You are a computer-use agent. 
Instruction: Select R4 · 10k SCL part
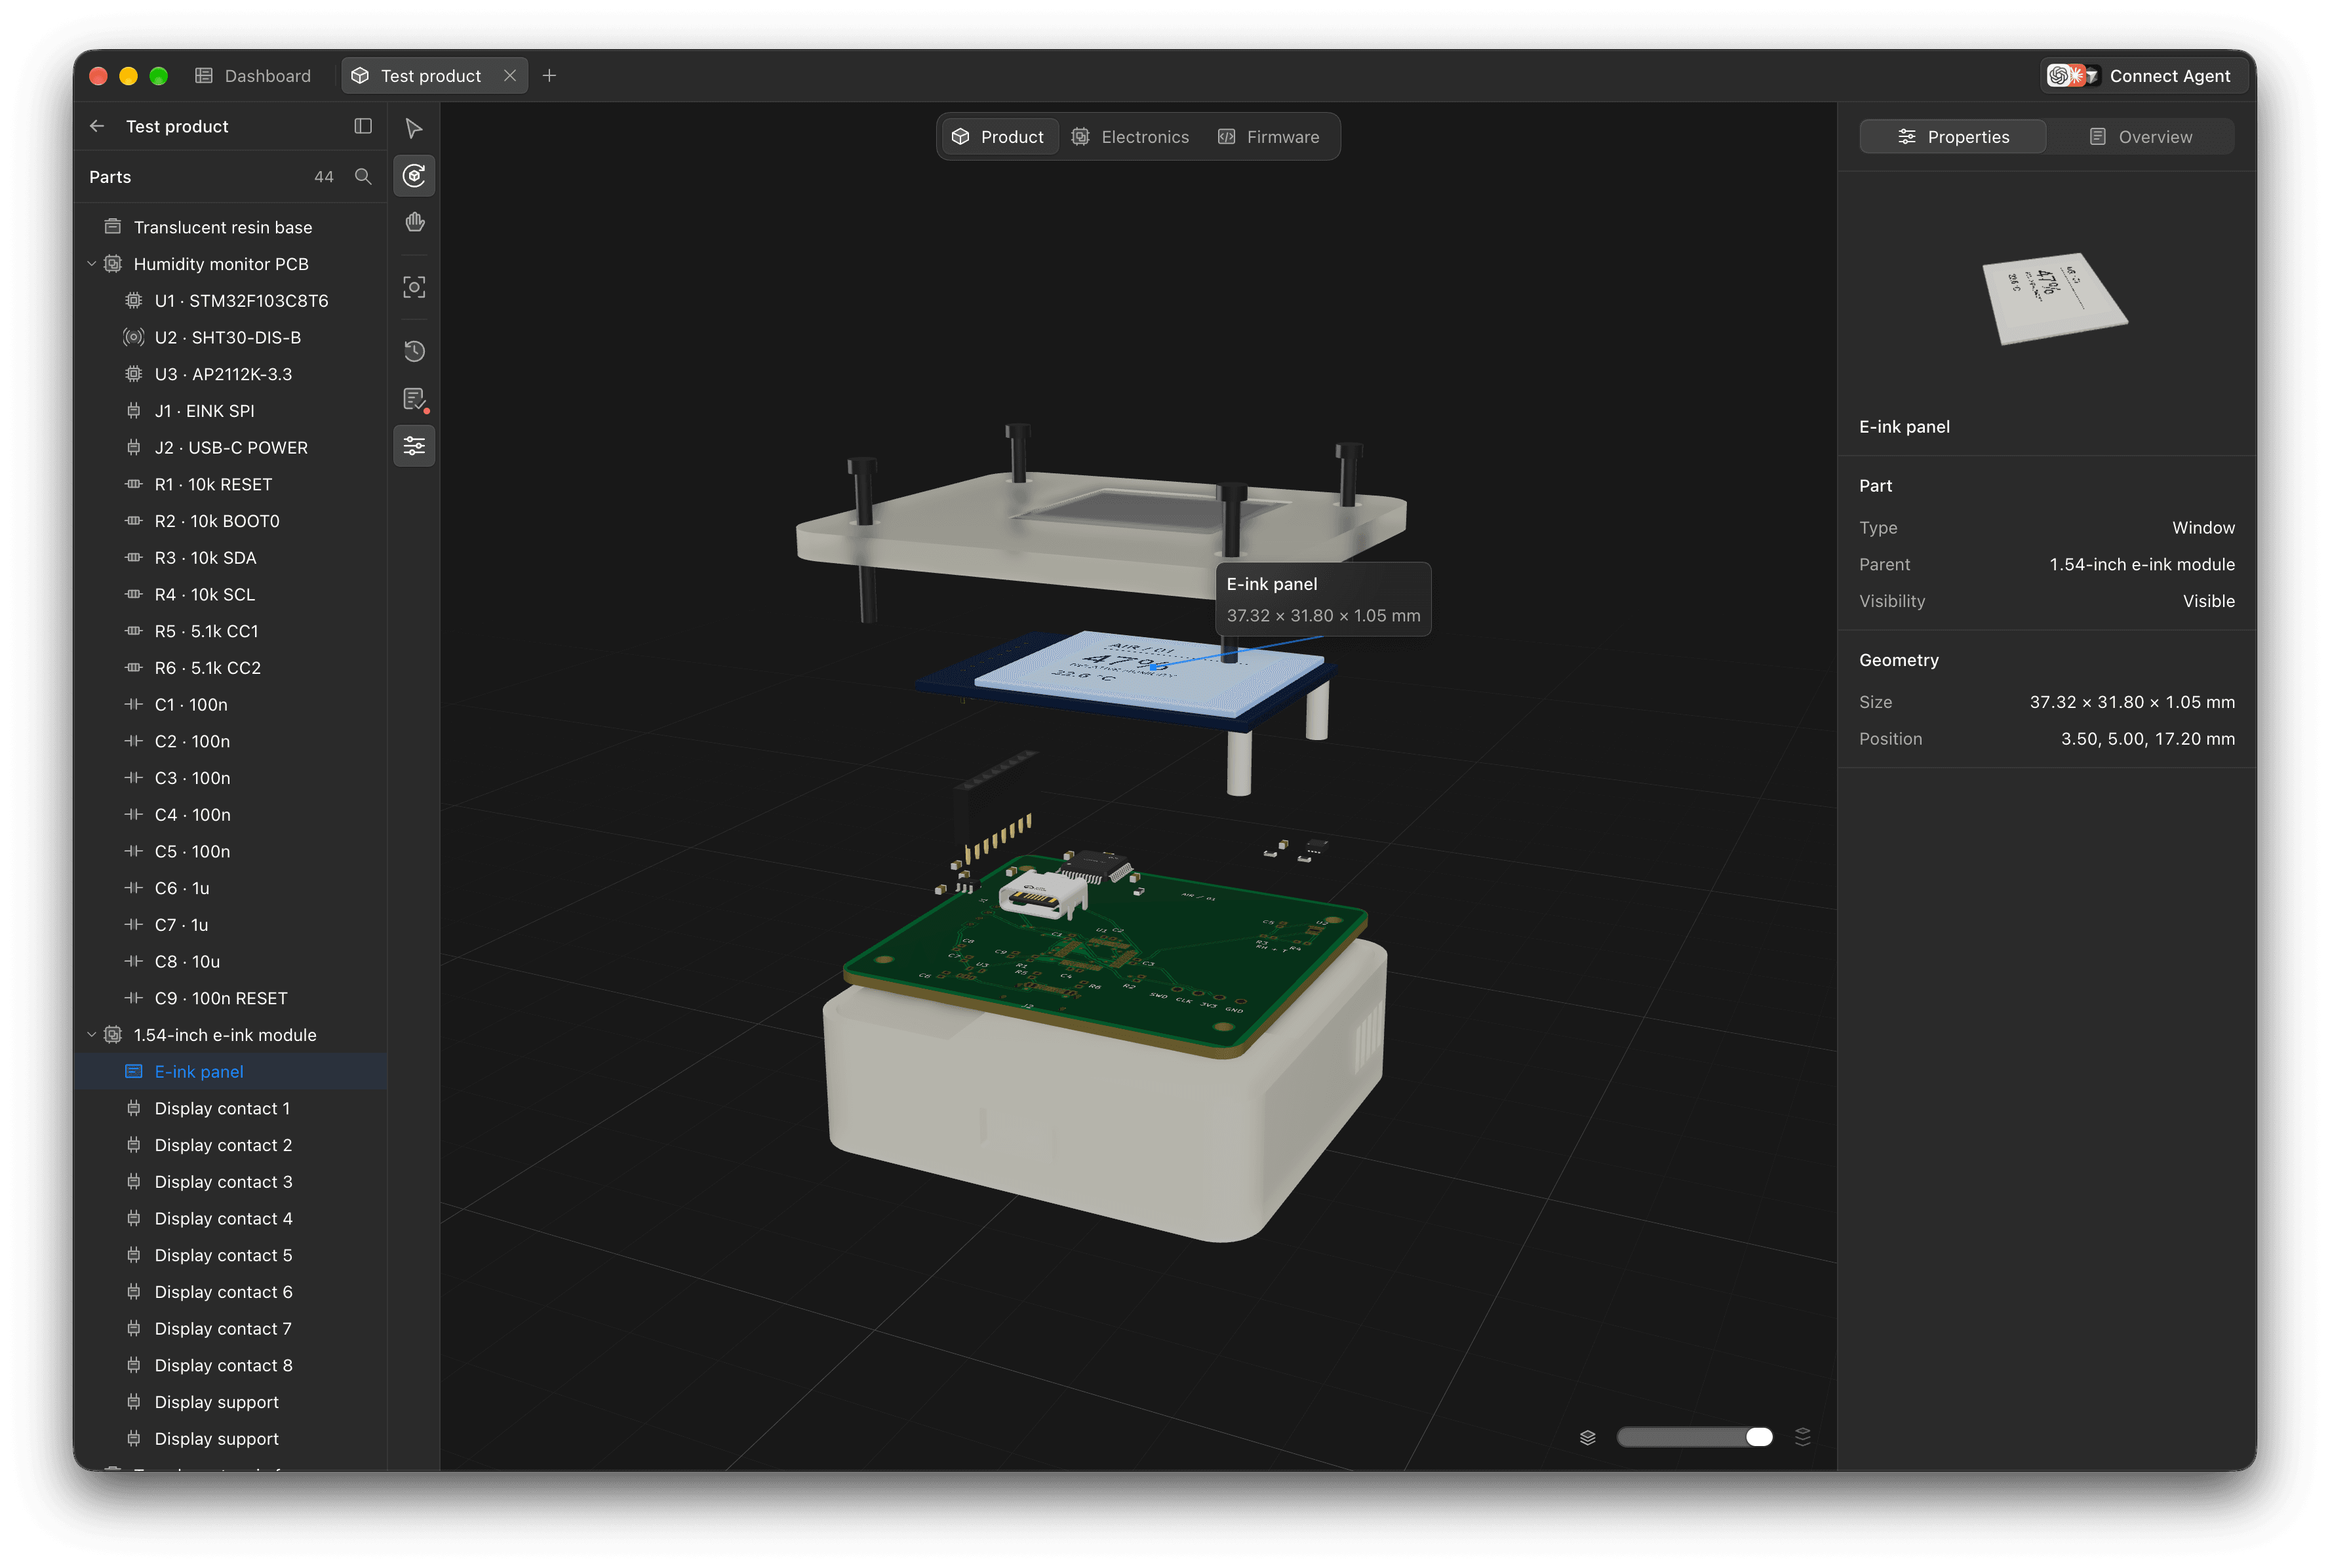(x=231, y=595)
